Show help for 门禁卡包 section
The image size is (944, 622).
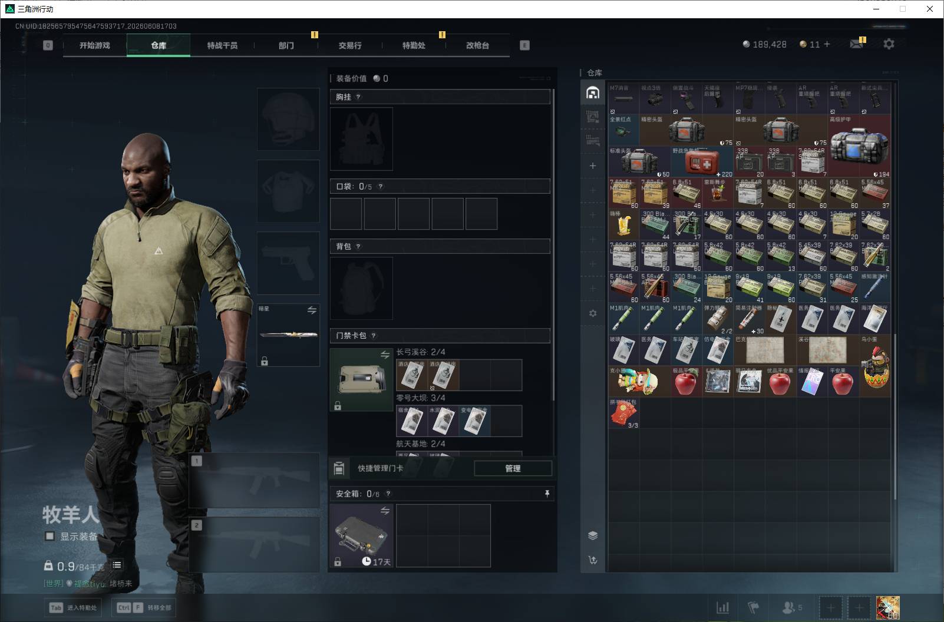[x=374, y=336]
